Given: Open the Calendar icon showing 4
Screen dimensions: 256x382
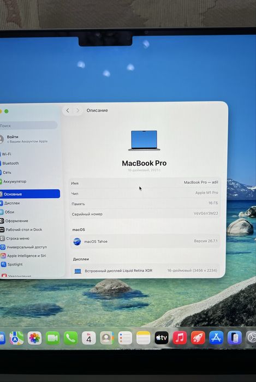Looking at the screenshot, I should pyautogui.click(x=89, y=338).
